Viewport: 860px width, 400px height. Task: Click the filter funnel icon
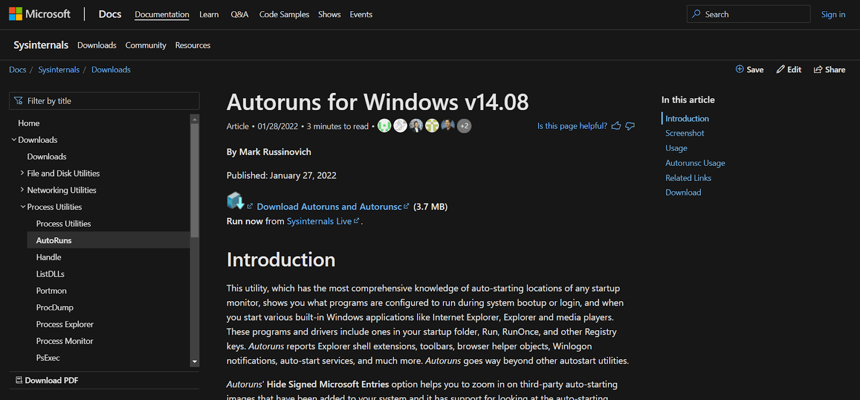[x=18, y=101]
